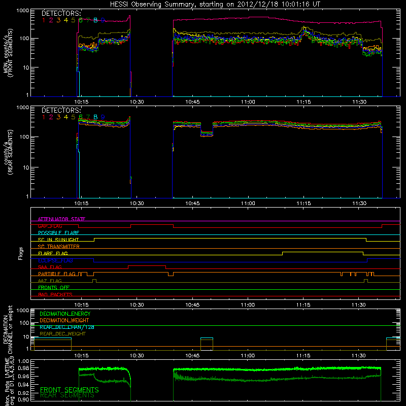Click the REAR_DEC_CHAN/128 legend label
406x406 pixels.
click(x=67, y=327)
